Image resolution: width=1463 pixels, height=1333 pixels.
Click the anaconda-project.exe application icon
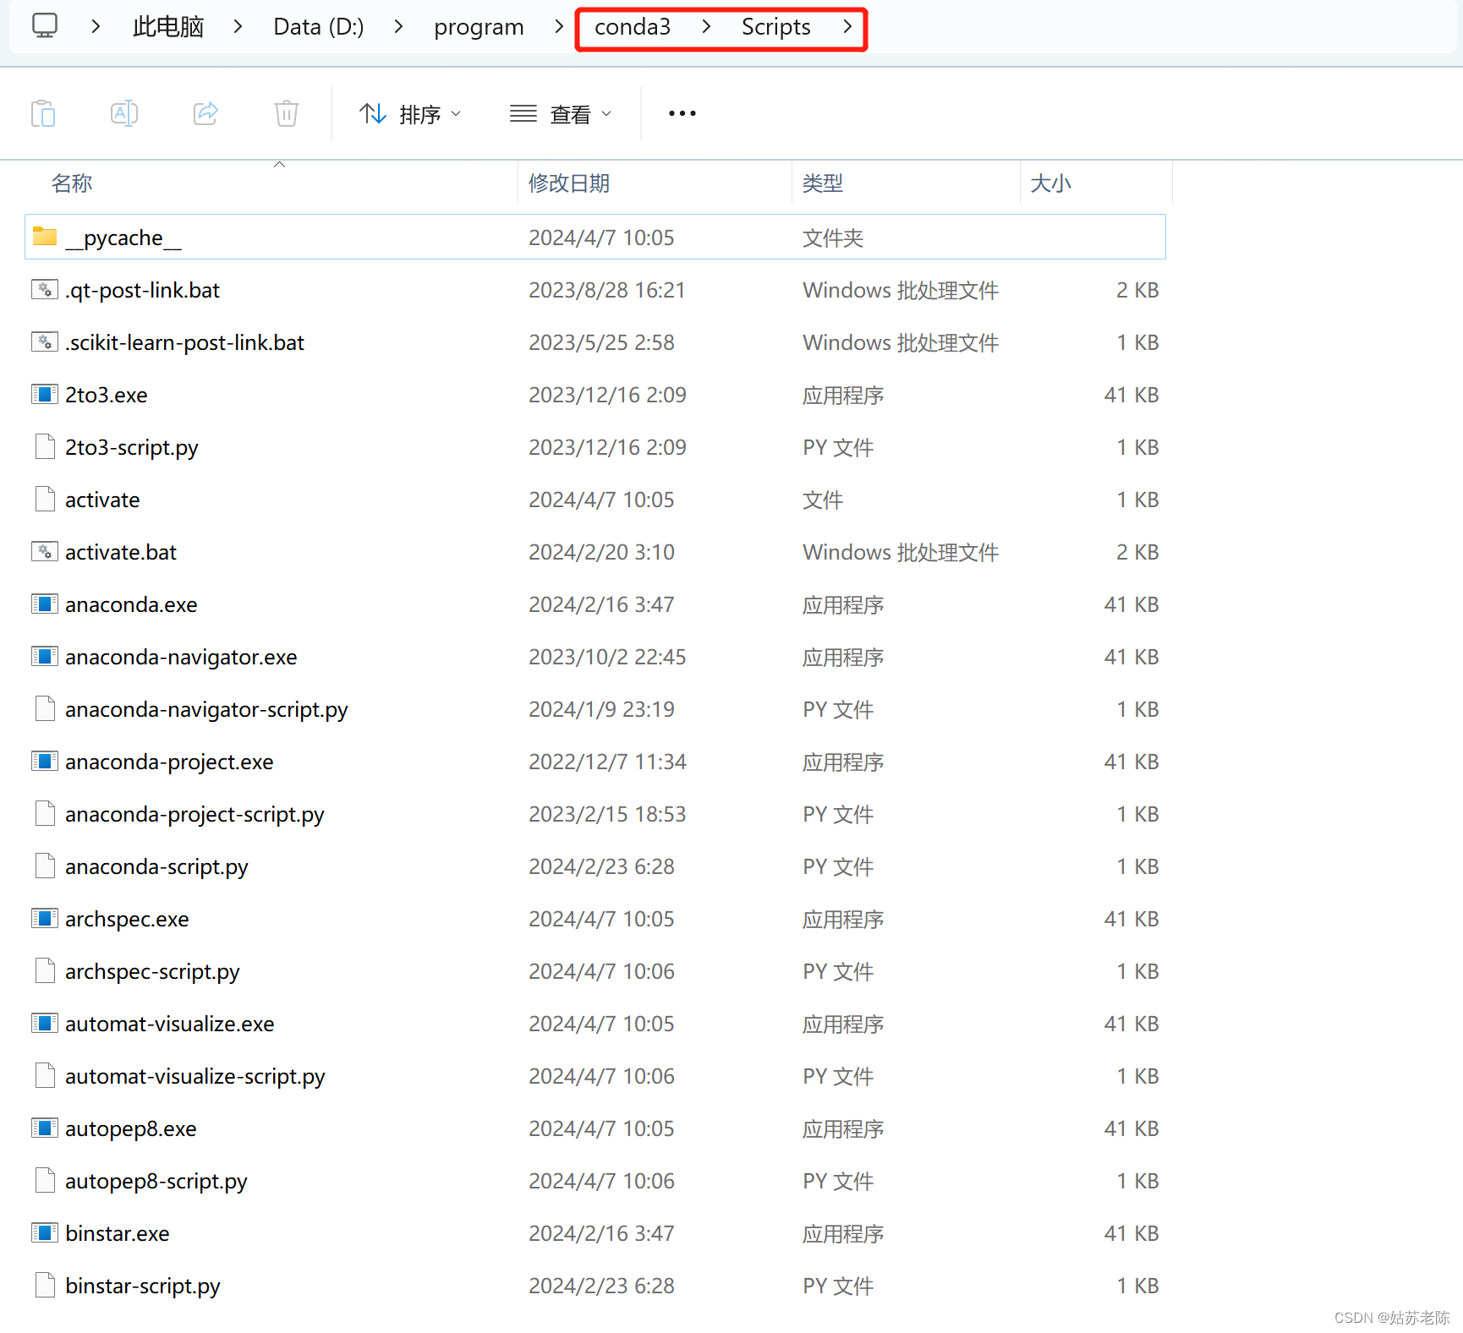[45, 761]
